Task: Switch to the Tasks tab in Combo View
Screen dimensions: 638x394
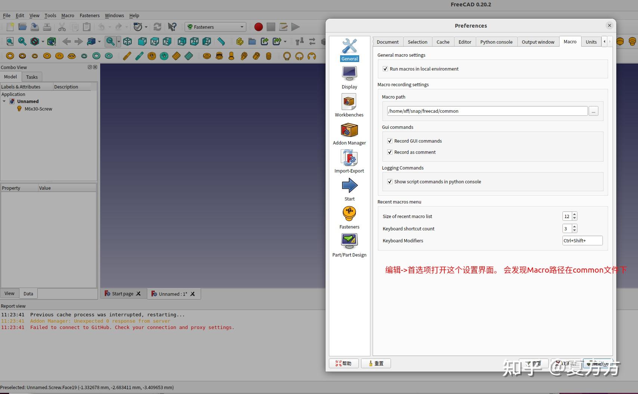Action: [x=32, y=77]
